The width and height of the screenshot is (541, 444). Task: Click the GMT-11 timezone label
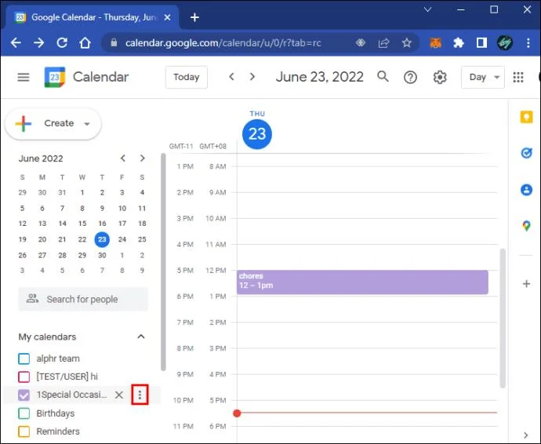pos(181,147)
